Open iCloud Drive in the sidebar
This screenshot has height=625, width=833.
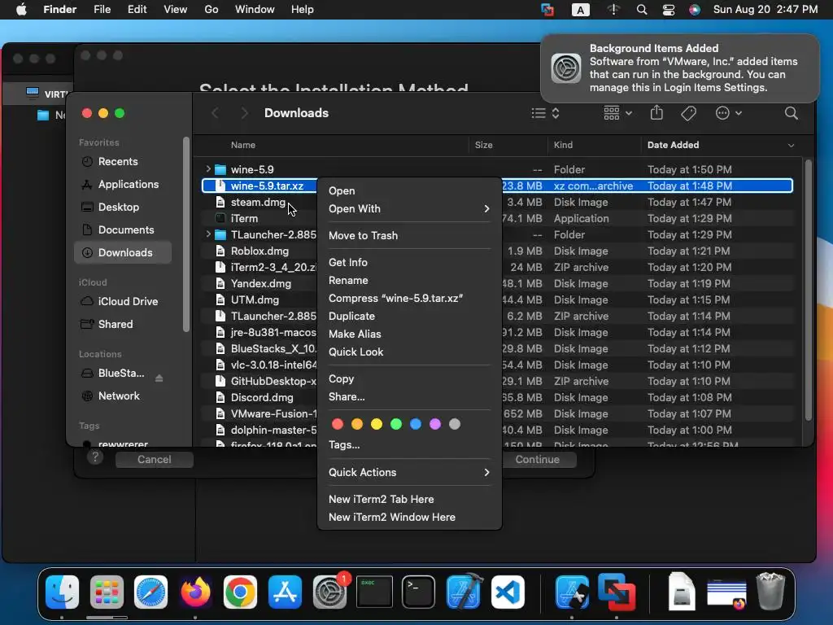124,301
